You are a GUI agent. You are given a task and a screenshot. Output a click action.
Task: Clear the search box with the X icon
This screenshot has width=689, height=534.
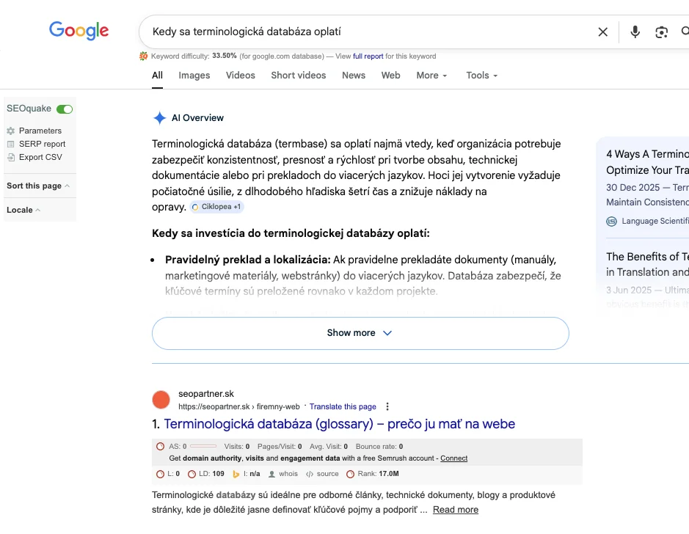tap(602, 32)
